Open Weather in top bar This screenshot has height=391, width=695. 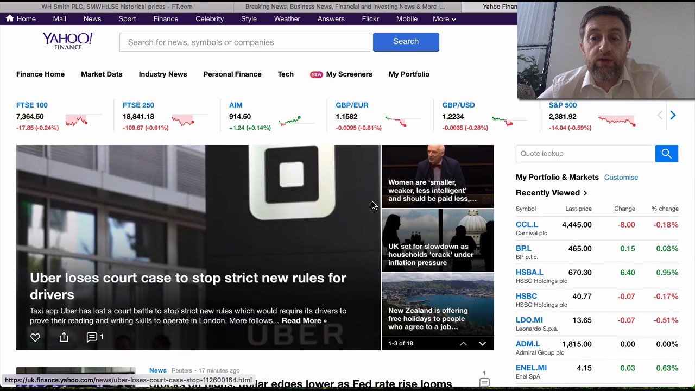pos(287,19)
